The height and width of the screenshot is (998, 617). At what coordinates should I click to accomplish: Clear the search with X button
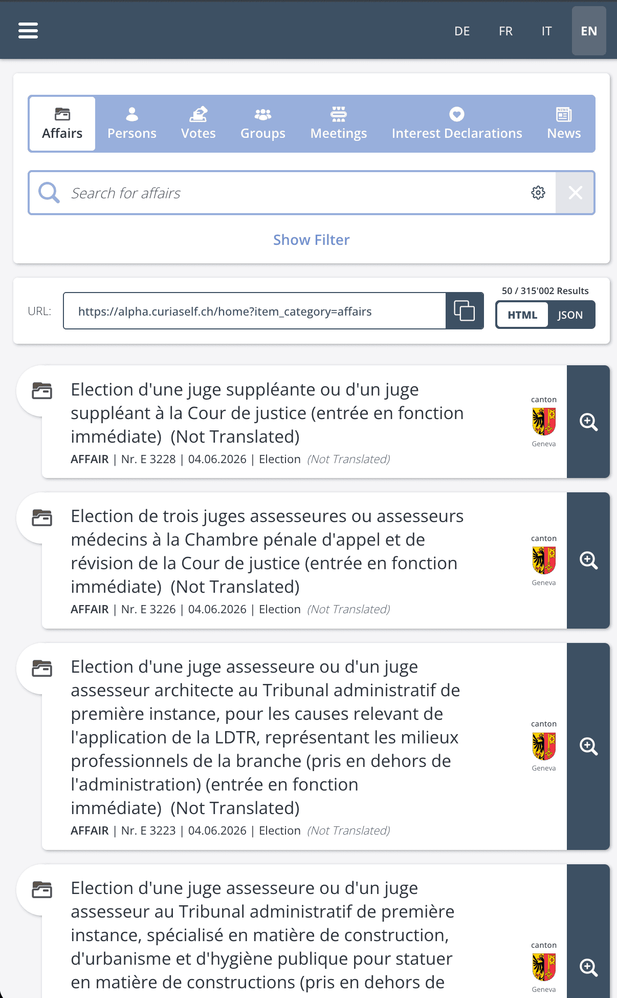(x=575, y=193)
